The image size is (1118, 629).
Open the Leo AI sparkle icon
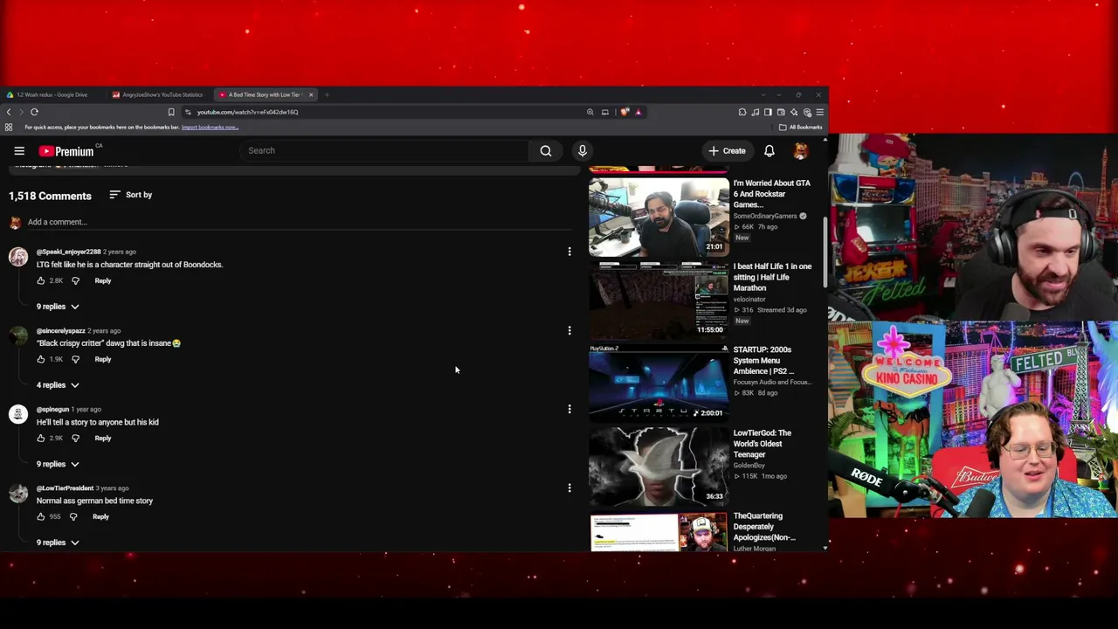pyautogui.click(x=794, y=112)
